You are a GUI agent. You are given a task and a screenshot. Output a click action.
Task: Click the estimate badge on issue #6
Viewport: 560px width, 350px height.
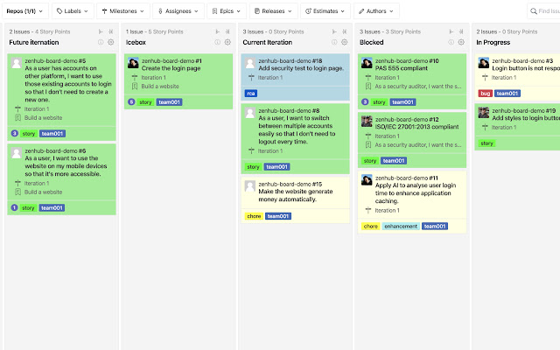click(14, 207)
